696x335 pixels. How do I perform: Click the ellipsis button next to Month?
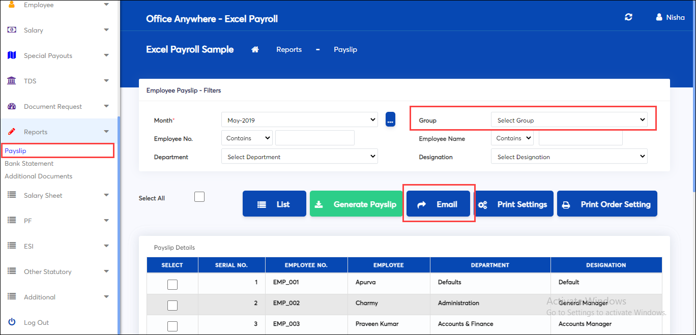tap(390, 119)
